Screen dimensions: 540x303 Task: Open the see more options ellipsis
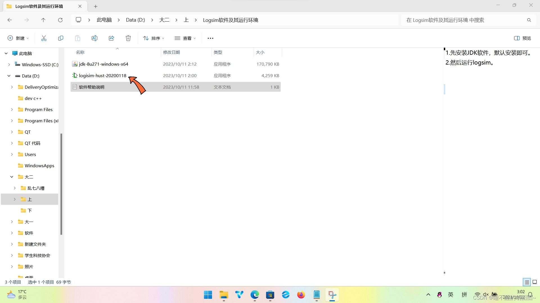coord(210,38)
